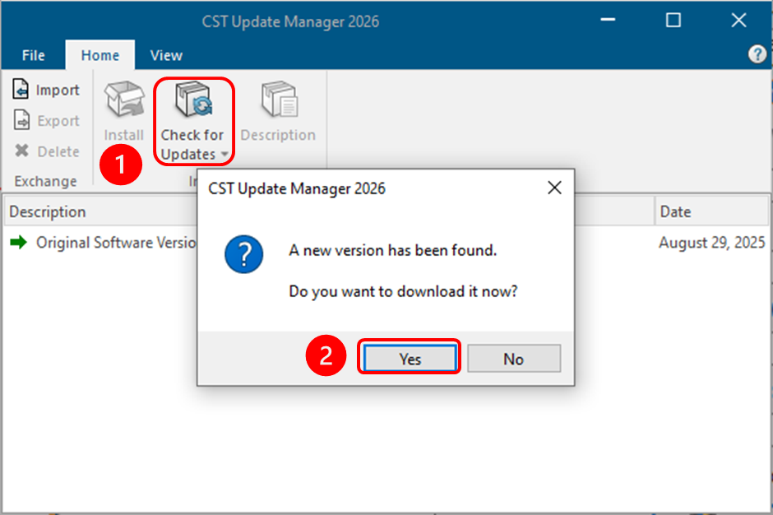Screen dimensions: 773x515
Task: Click the Check for Updates box icon
Action: coord(192,102)
